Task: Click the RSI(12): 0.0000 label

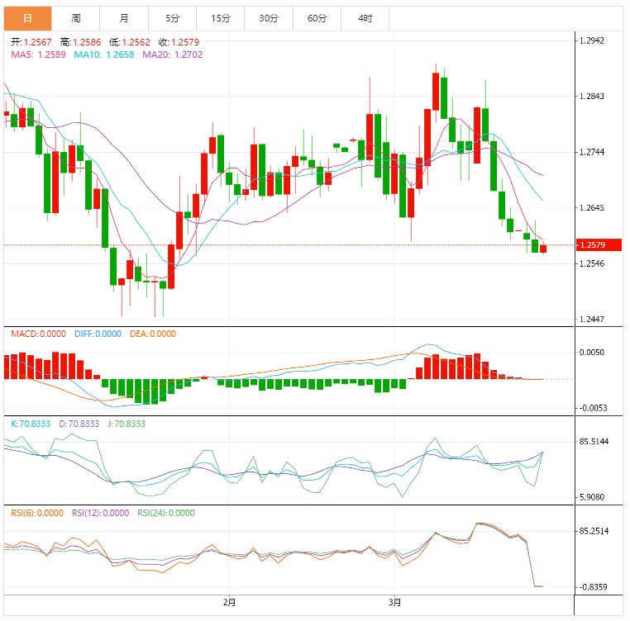Action: (x=100, y=514)
